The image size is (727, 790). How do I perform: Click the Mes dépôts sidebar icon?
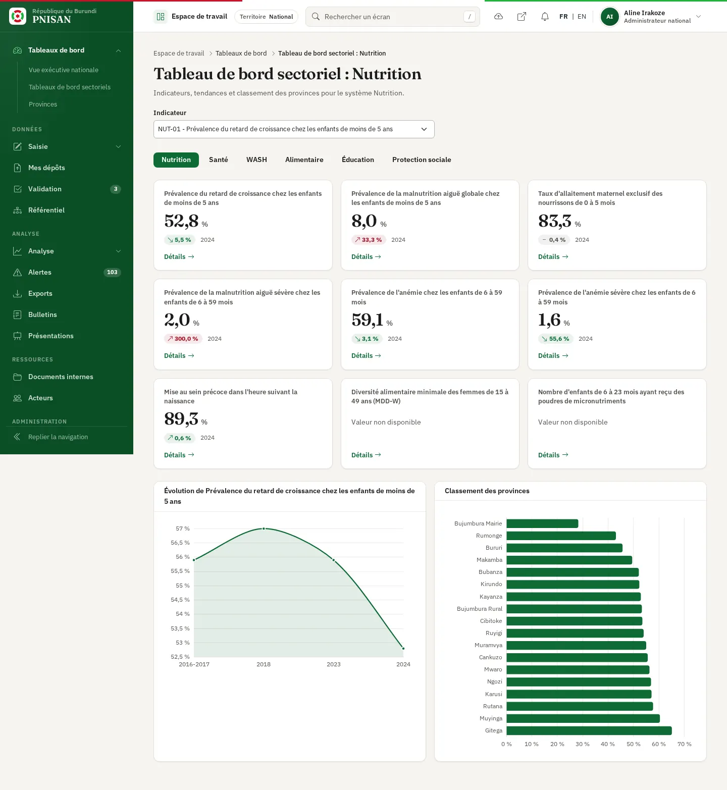coord(18,168)
